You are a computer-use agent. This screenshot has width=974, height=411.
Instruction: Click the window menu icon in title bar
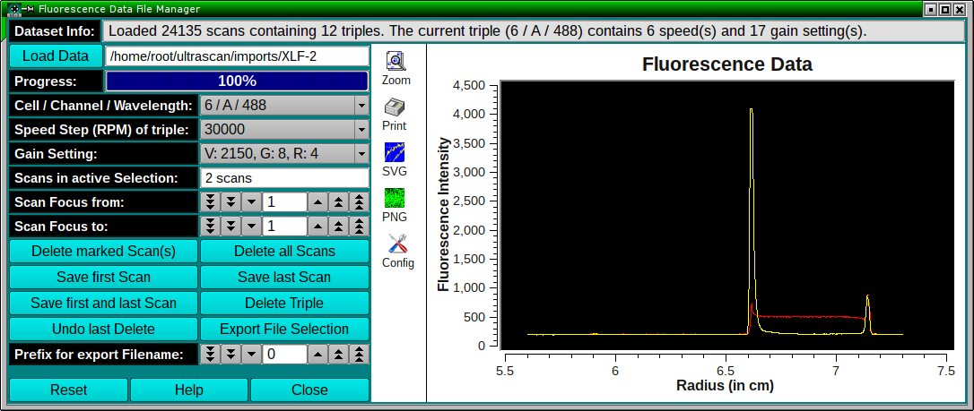click(15, 9)
